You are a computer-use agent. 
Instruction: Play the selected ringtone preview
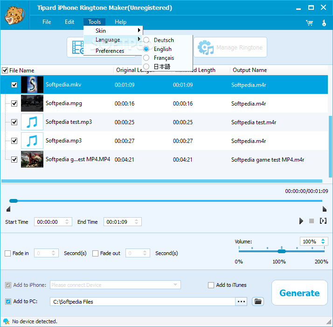(301, 221)
